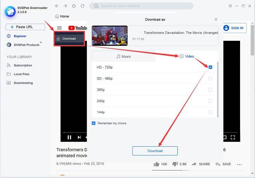Click the video progress bar
Viewport: 255px width, 178px height.
(75, 132)
